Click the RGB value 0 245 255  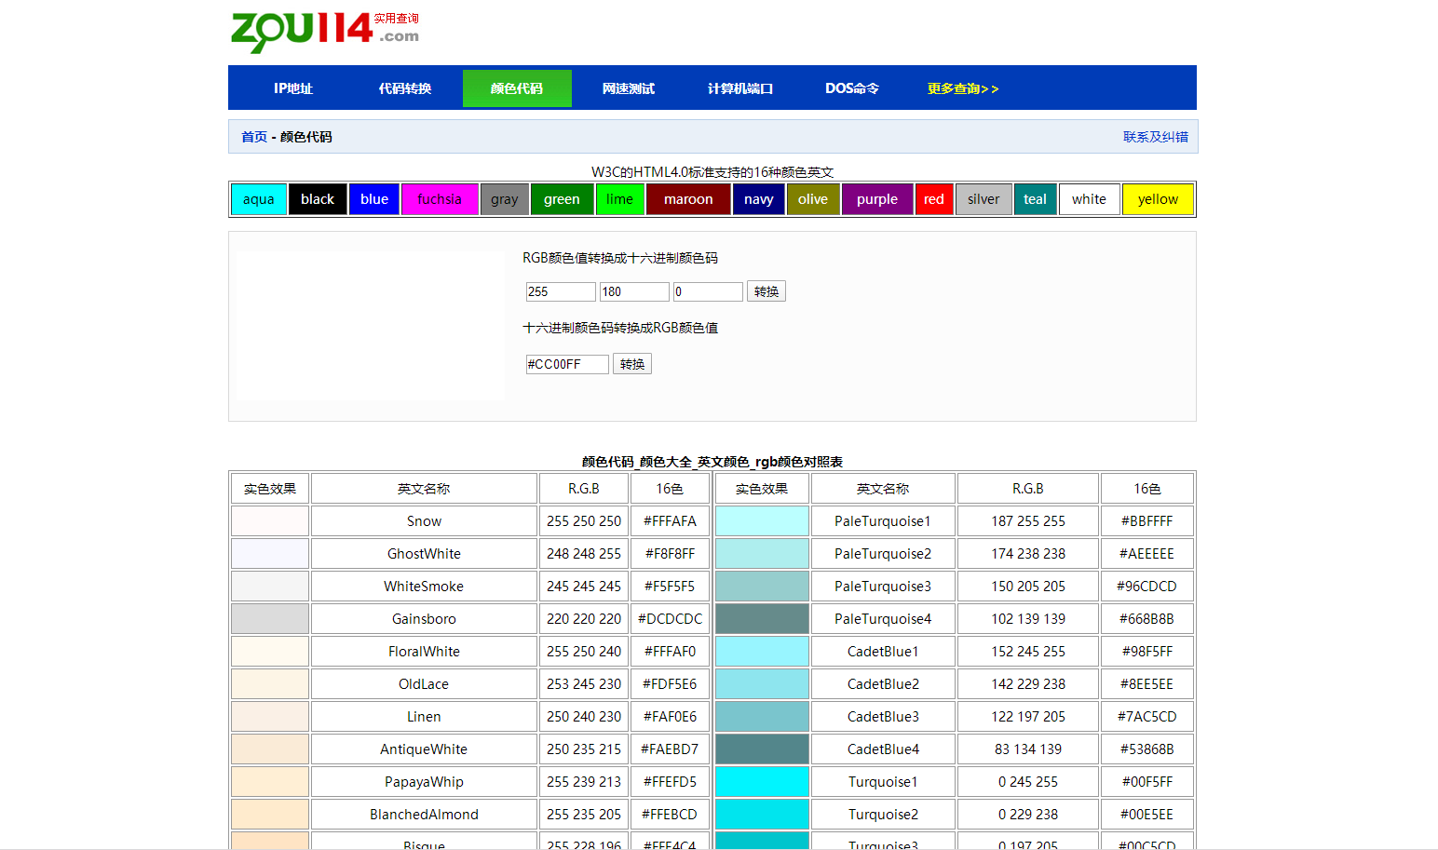1028,782
